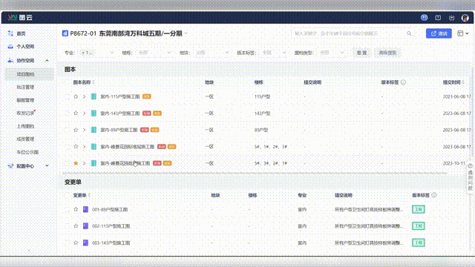Expand the 配置中心 menu arrow

click(47, 166)
